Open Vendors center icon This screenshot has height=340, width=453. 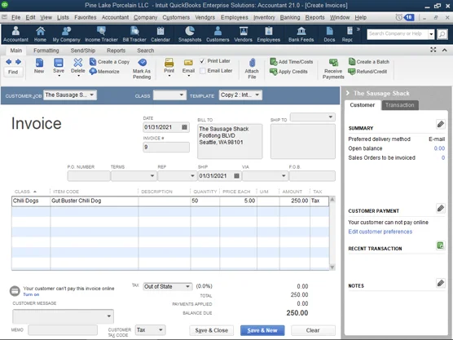point(243,33)
